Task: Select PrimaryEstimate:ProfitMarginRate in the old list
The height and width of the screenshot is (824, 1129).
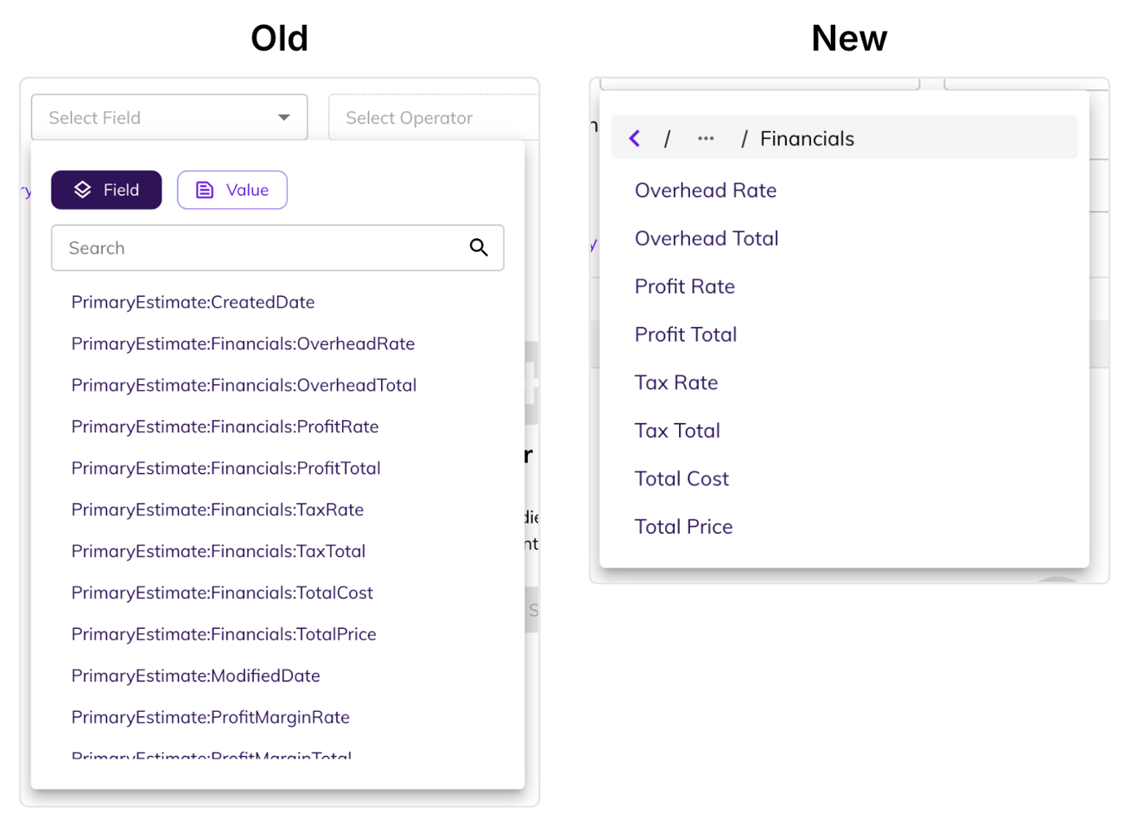Action: pos(210,717)
